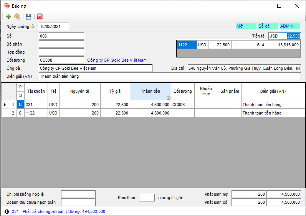Click the copy voucher coins icon

point(17,16)
